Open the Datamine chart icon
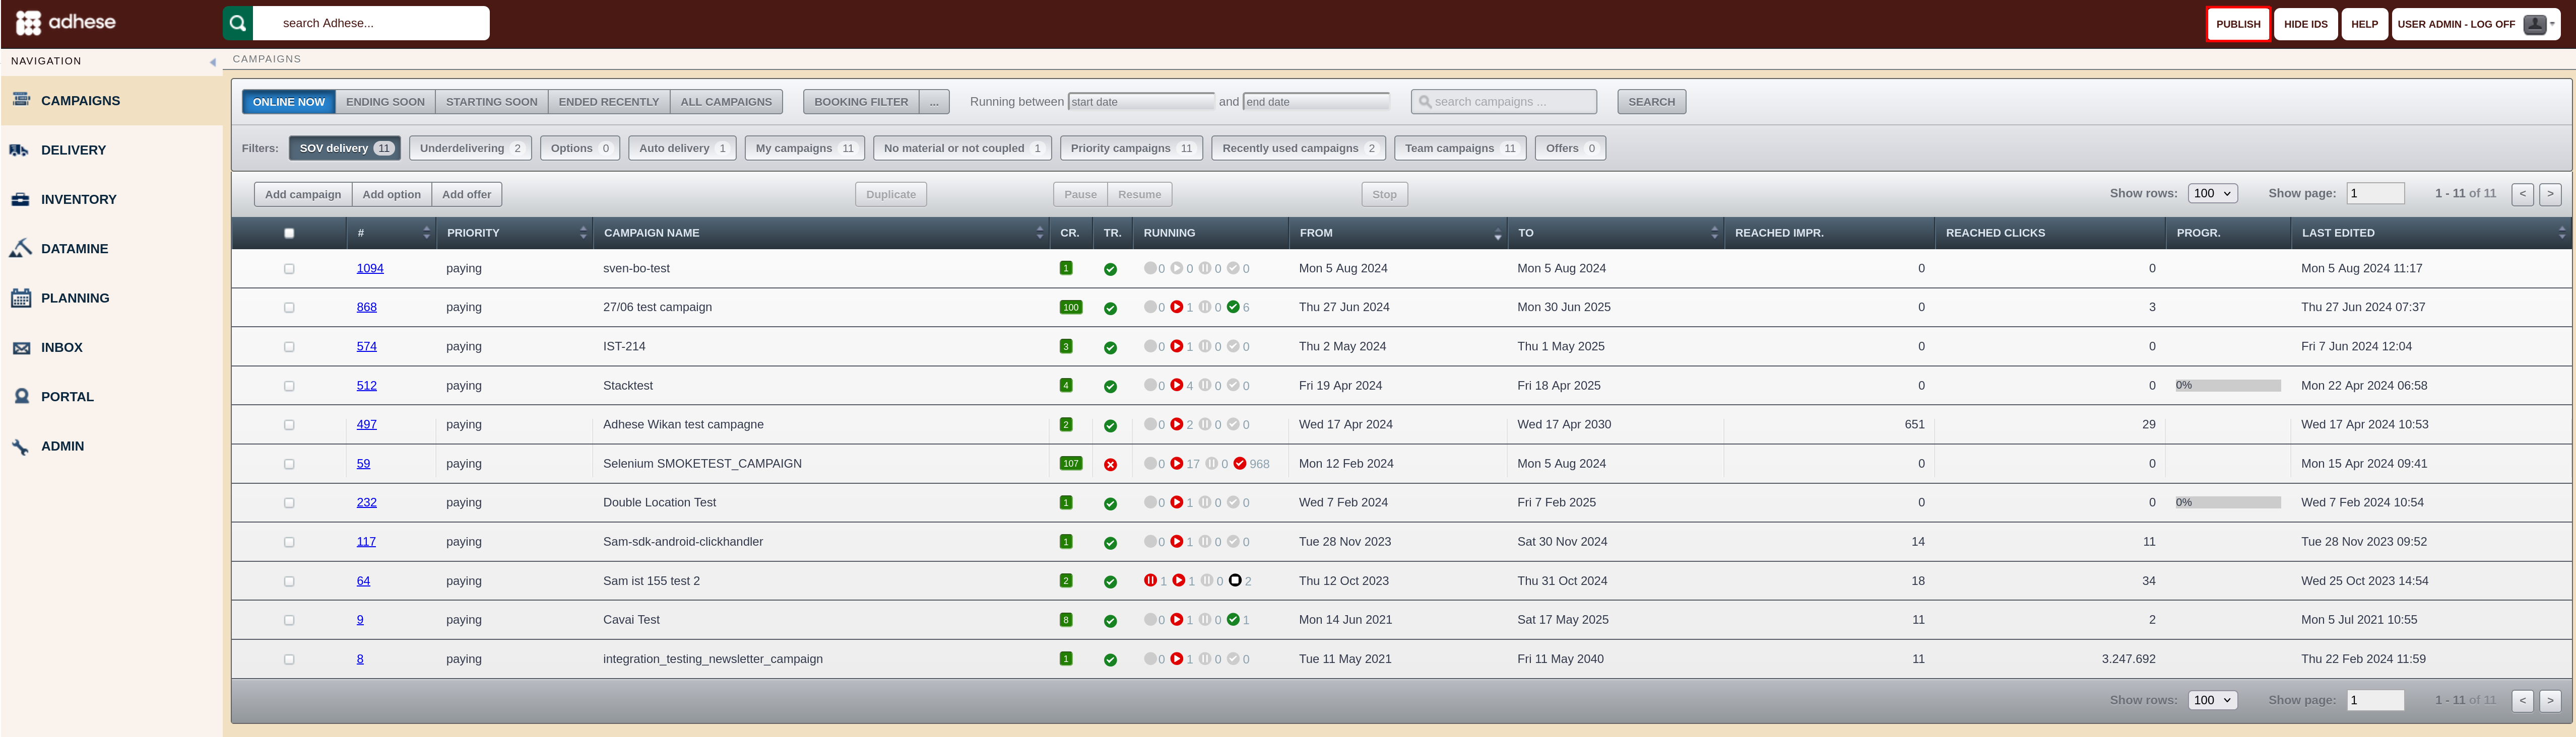 pos(20,249)
